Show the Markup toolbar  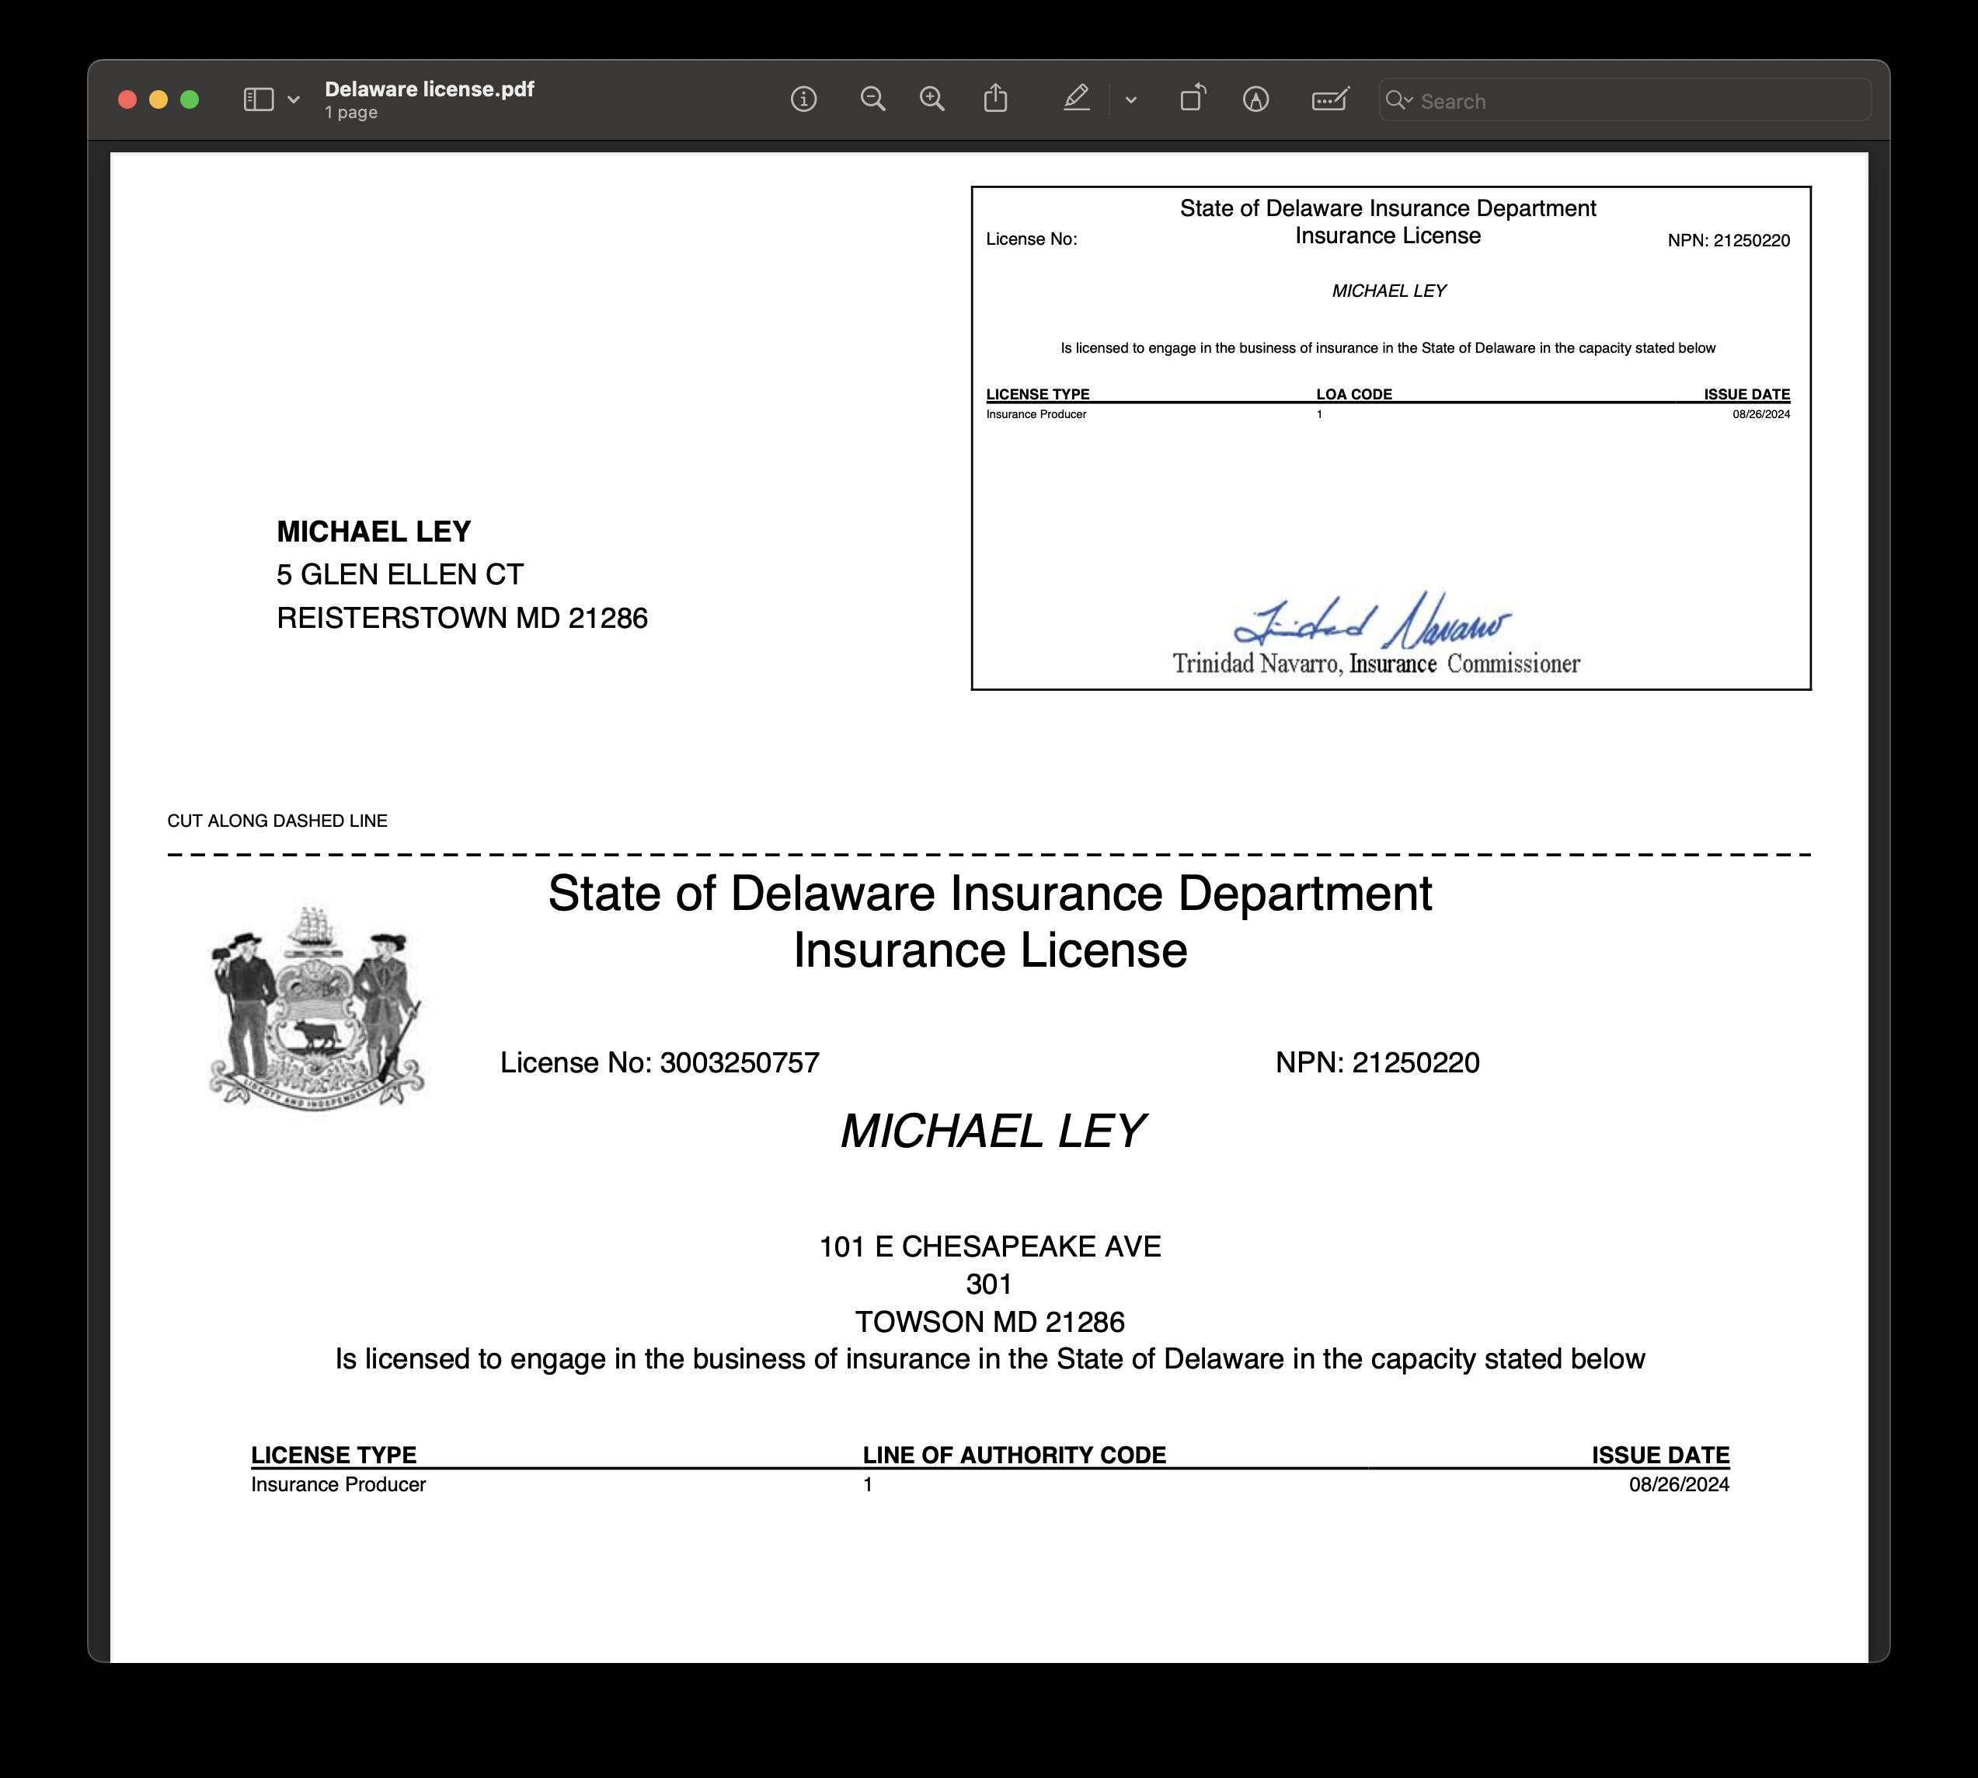coord(1256,99)
